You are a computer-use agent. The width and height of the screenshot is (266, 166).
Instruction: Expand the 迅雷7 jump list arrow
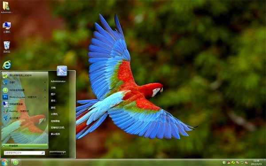pyautogui.click(x=45, y=82)
